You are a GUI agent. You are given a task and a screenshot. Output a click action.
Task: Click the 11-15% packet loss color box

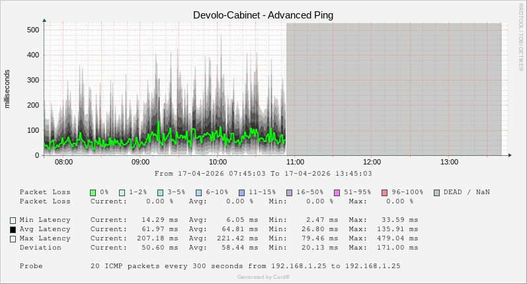pyautogui.click(x=242, y=192)
